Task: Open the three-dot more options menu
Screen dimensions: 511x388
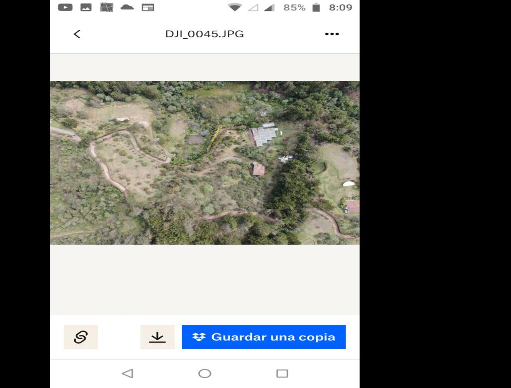Action: point(332,34)
